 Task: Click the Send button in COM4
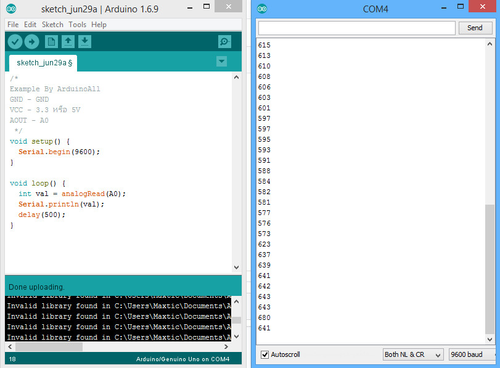point(475,28)
